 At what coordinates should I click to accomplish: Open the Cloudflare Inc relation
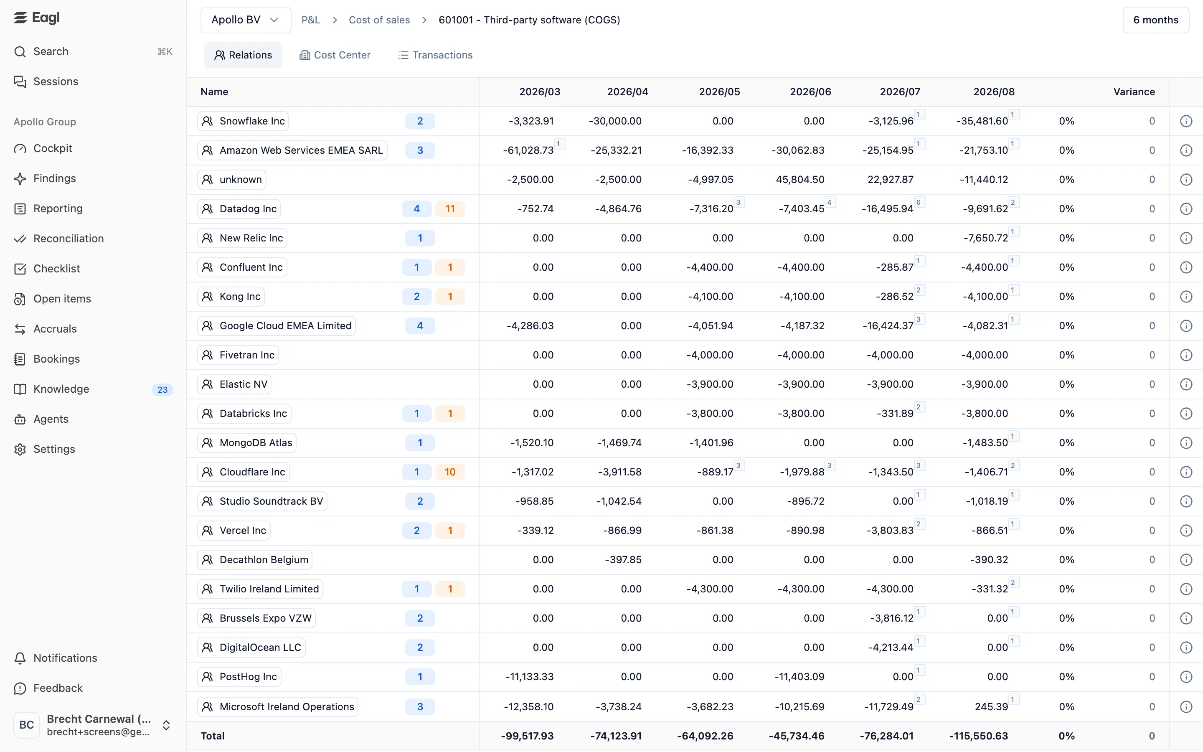coord(244,472)
